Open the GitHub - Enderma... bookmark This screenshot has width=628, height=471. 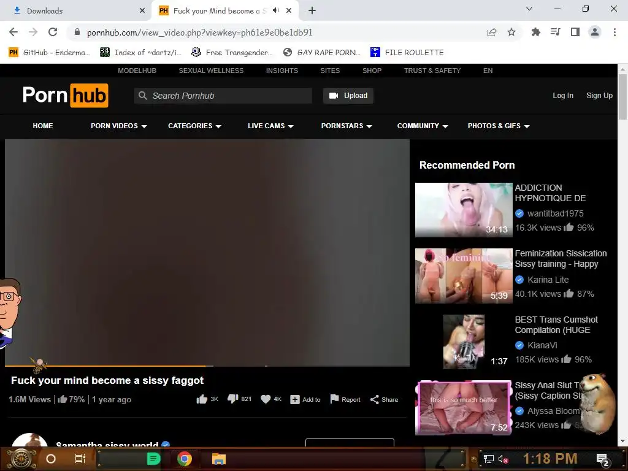pyautogui.click(x=49, y=53)
